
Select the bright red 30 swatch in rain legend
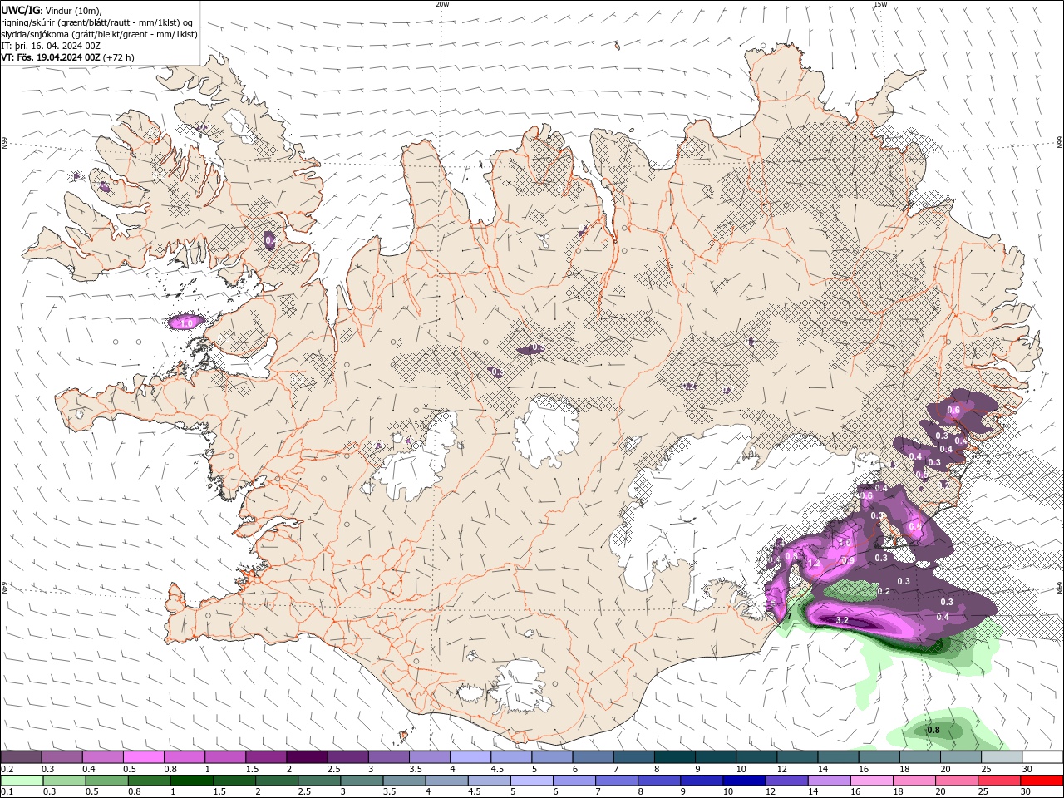coord(1042,781)
